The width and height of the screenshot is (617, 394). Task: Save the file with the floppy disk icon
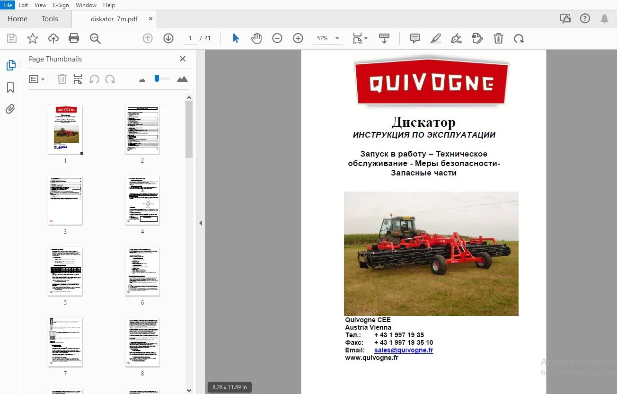click(x=12, y=38)
